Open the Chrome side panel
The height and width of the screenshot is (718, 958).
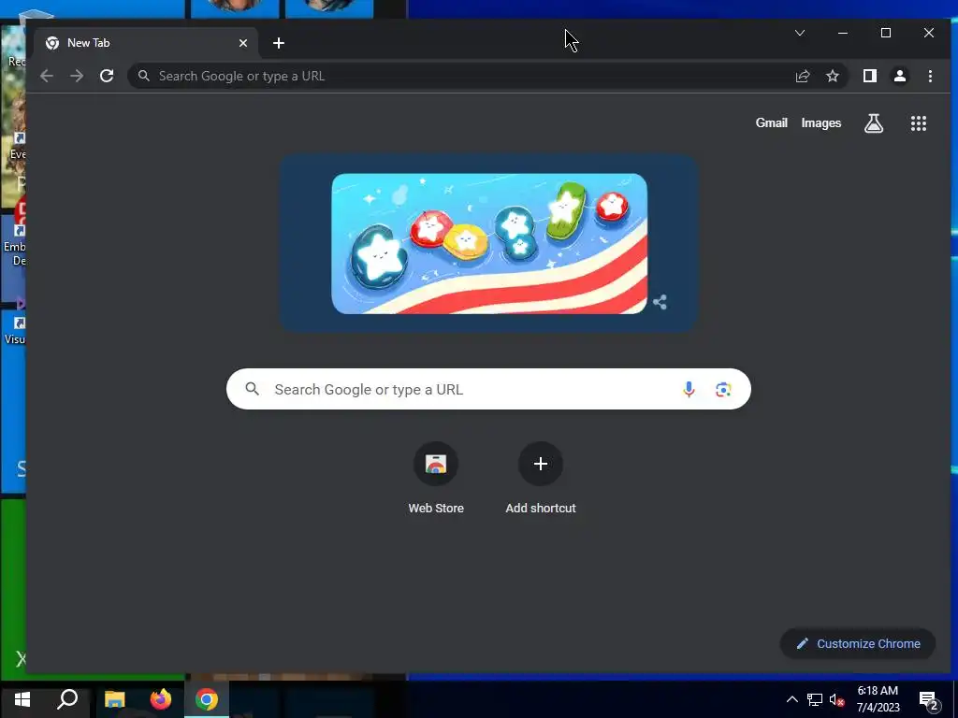[870, 77]
